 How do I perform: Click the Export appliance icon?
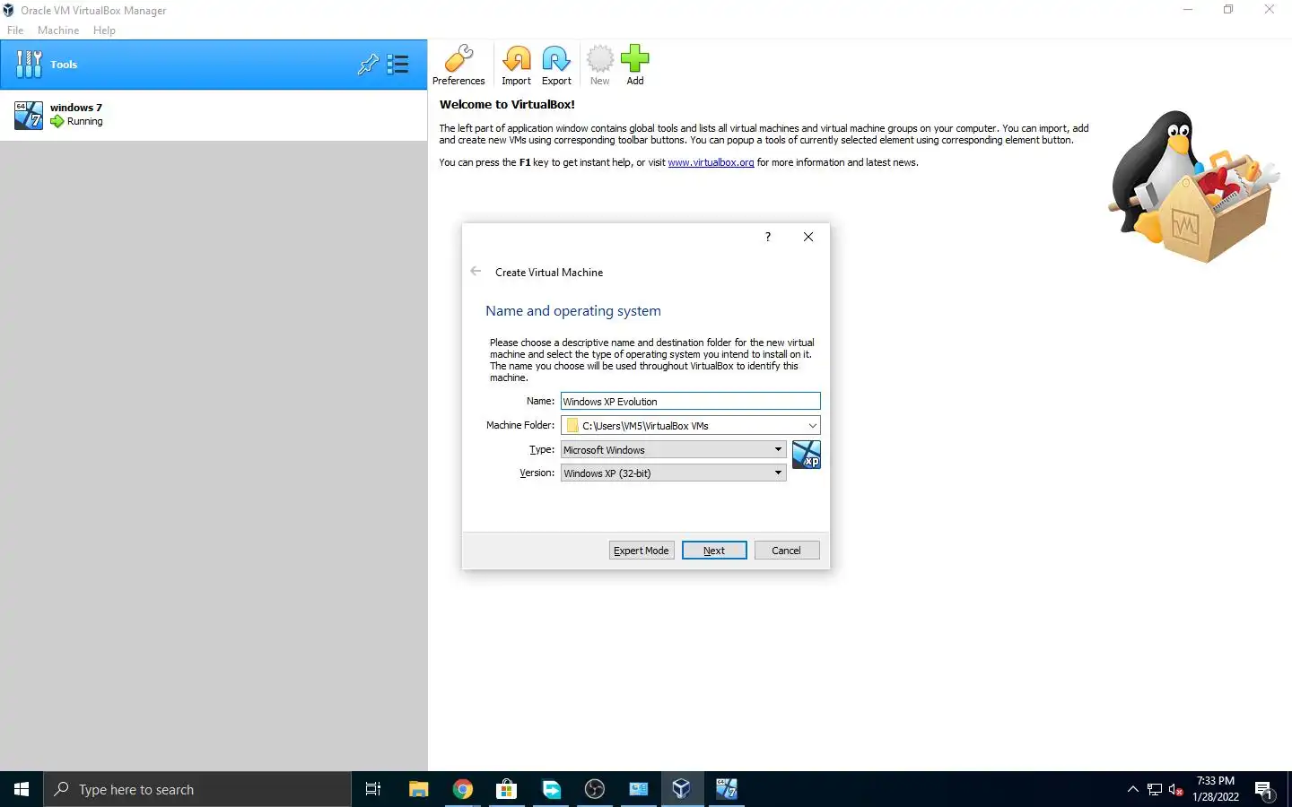tap(556, 65)
